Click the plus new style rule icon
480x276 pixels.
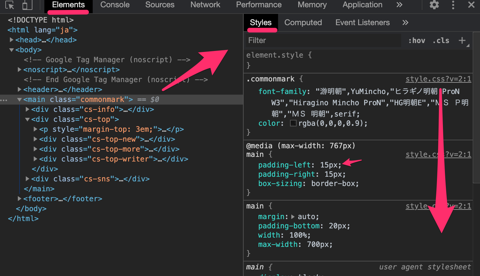(462, 40)
